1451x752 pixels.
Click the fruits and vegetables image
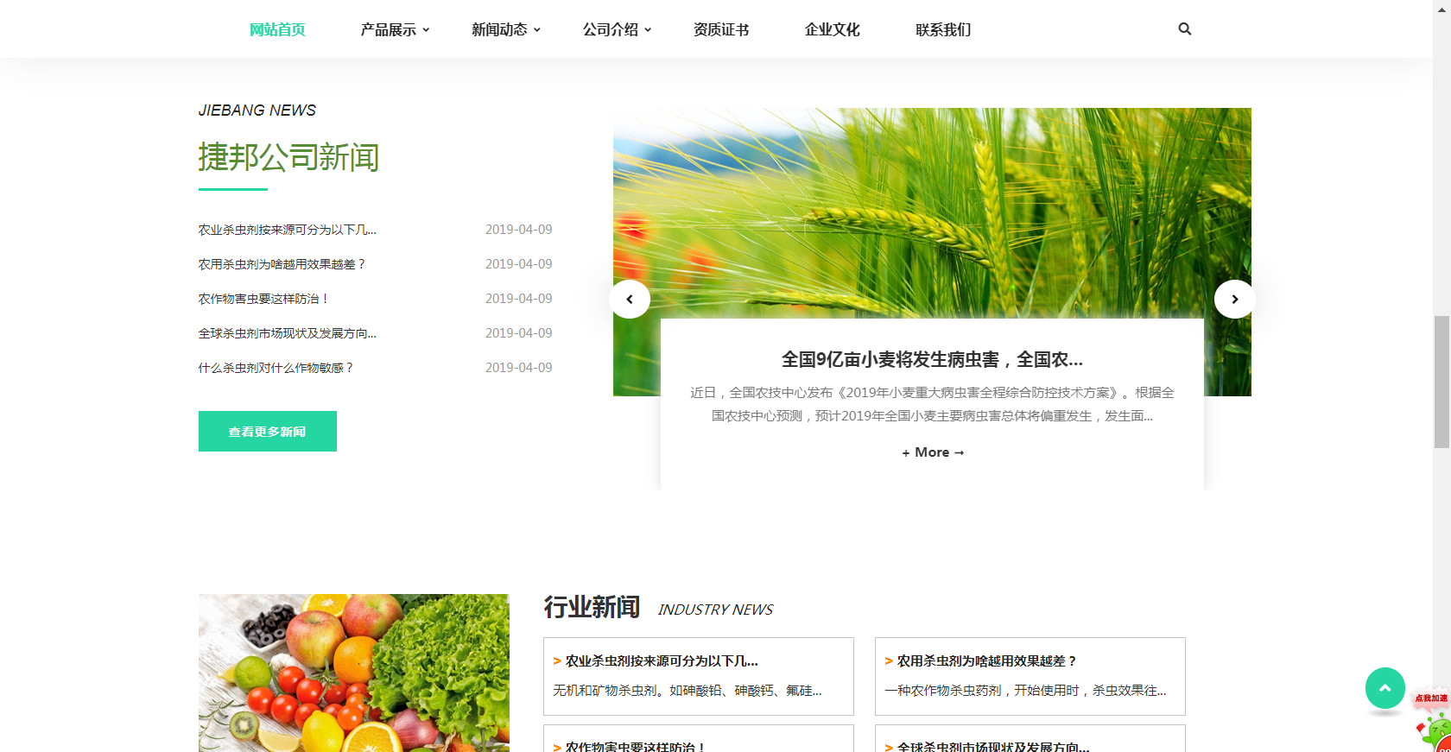[x=354, y=673]
